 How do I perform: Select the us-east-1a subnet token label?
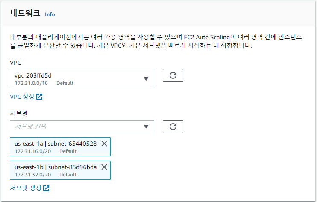tap(56, 144)
